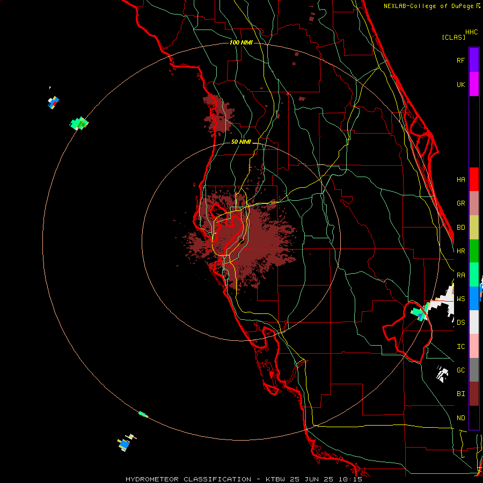The width and height of the screenshot is (483, 483).
Task: Click the "HYDROMETEOR CLASSIFICATION" title text
Action: coord(188,479)
